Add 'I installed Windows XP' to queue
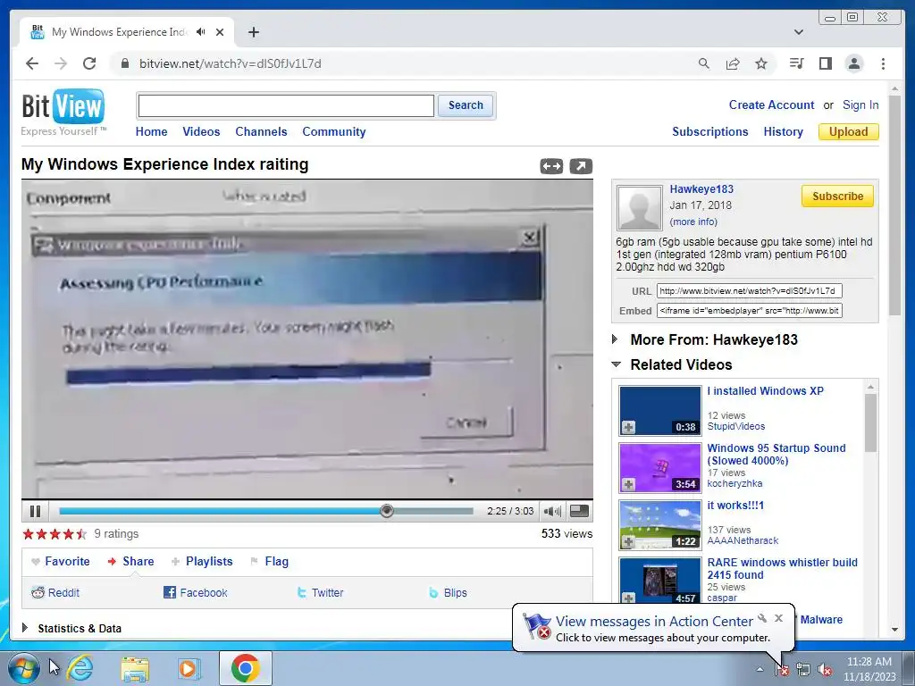Image resolution: width=915 pixels, height=686 pixels. point(628,428)
